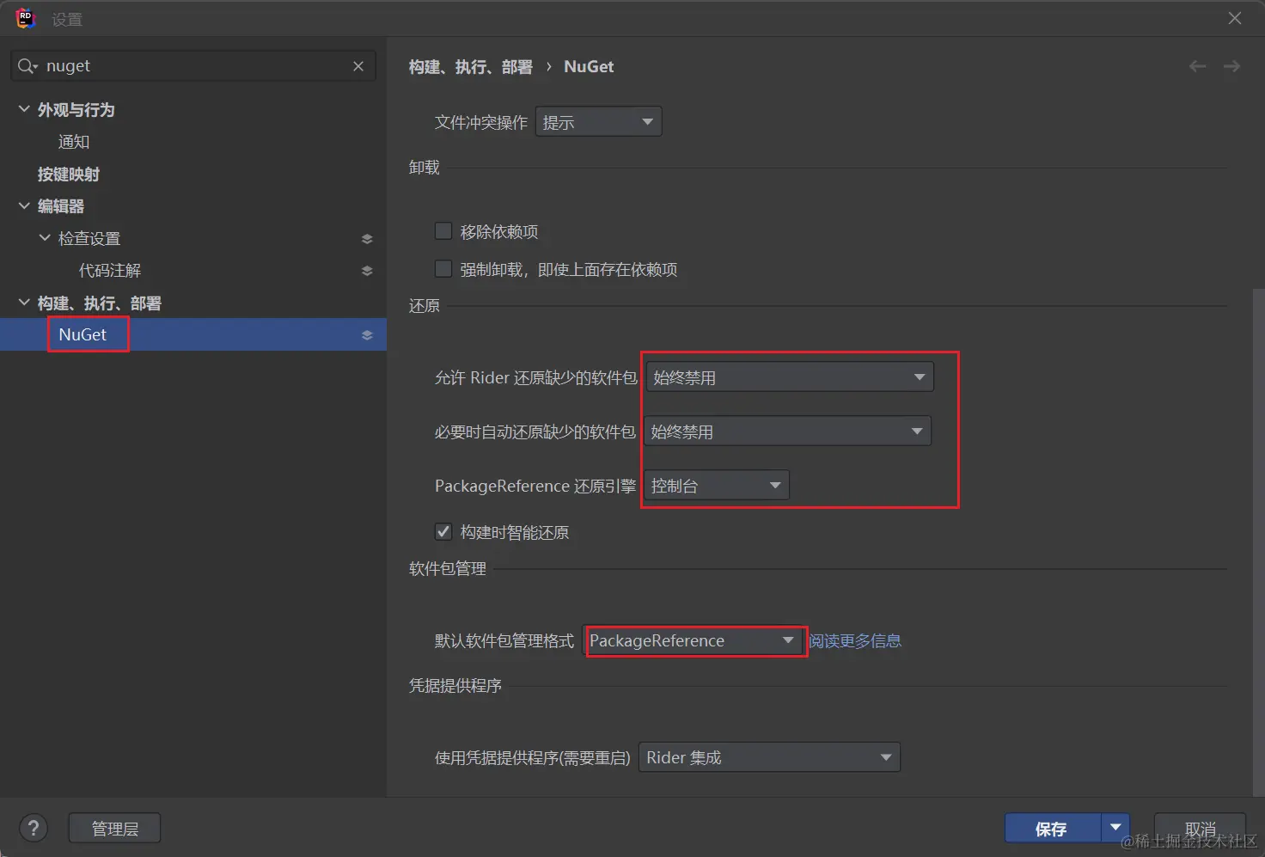Click the 卸载 section heading
Viewport: 1265px width, 857px height.
click(425, 168)
